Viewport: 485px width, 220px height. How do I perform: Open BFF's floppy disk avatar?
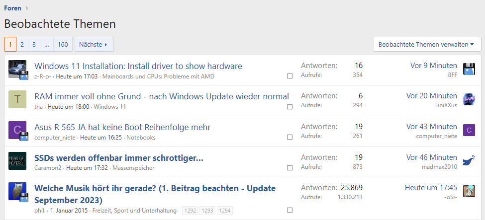pos(469,69)
